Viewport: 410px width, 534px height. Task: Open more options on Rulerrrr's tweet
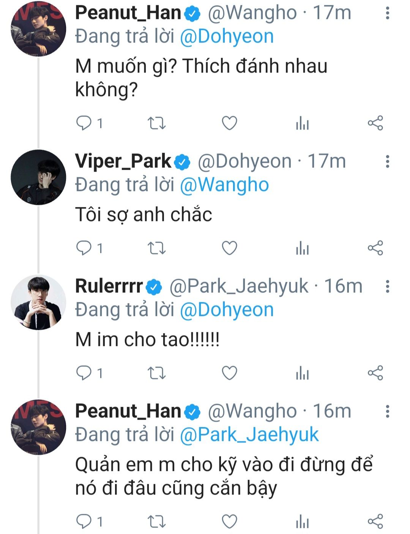pos(387,286)
